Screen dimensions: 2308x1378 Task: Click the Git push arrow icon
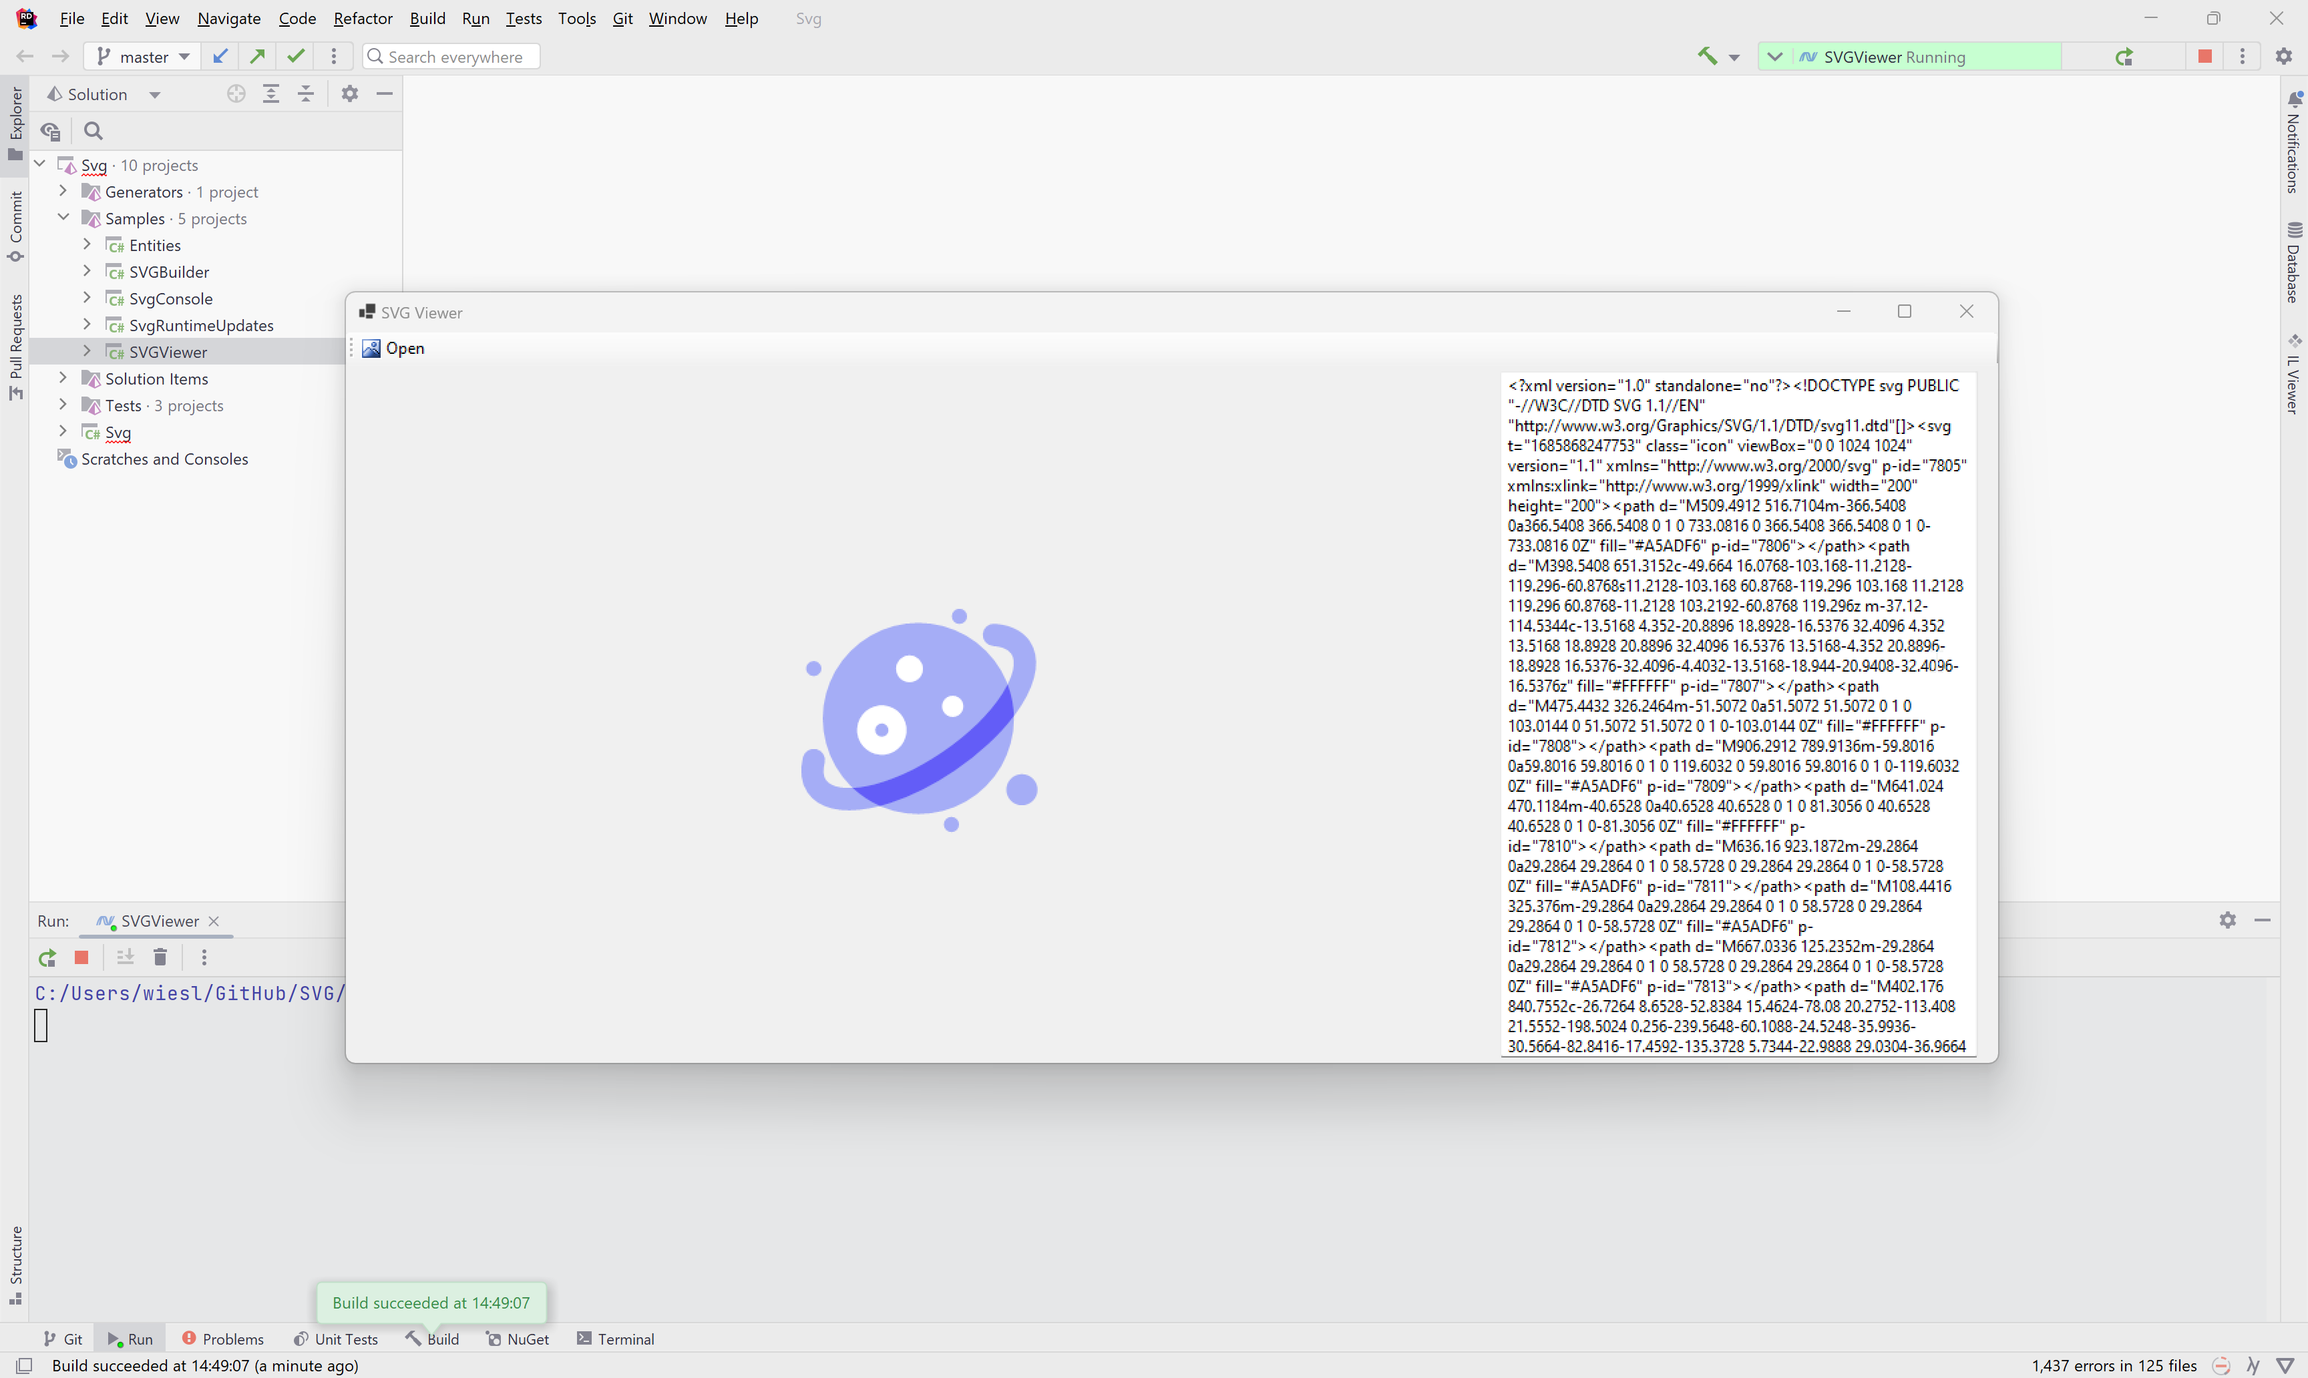tap(258, 57)
